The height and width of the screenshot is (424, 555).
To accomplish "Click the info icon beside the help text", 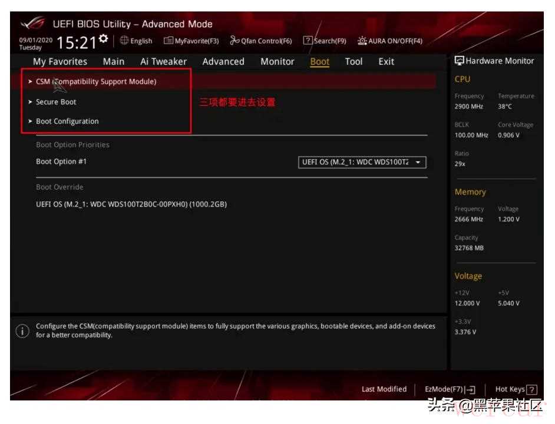I will click(22, 331).
